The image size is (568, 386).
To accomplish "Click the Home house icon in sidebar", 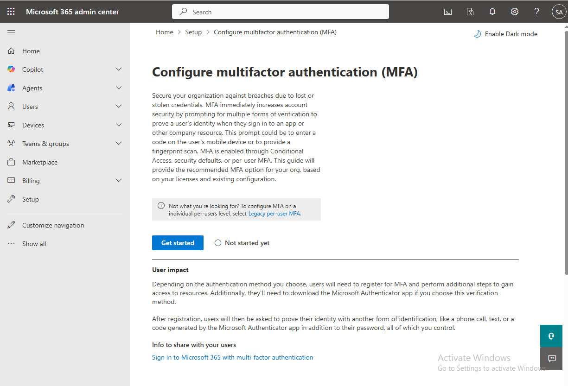I will point(11,51).
